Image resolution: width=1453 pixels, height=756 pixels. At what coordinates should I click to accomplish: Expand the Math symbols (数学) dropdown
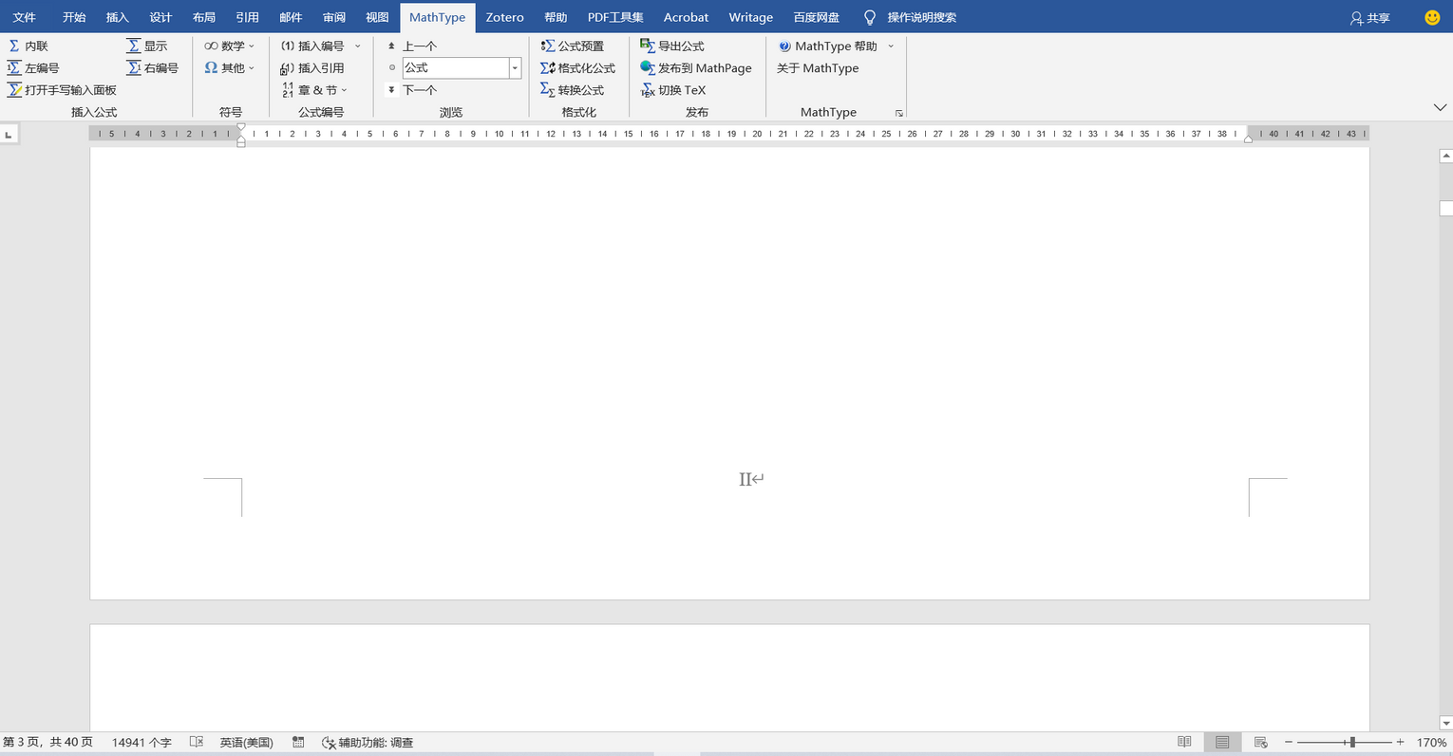[x=230, y=46]
